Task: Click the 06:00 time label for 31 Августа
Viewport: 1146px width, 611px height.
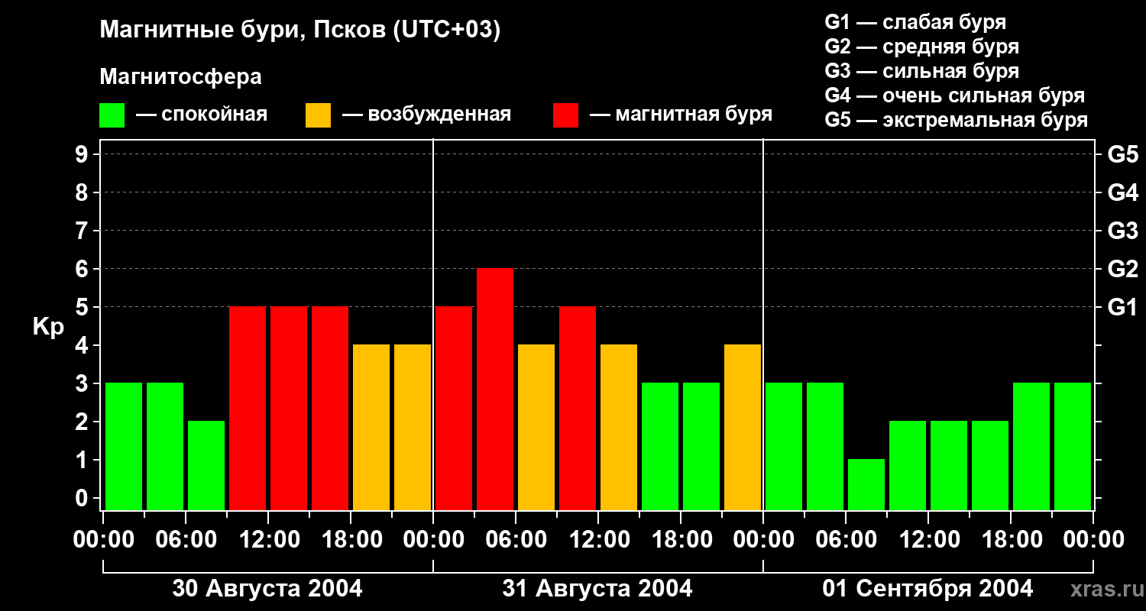Action: [x=516, y=540]
